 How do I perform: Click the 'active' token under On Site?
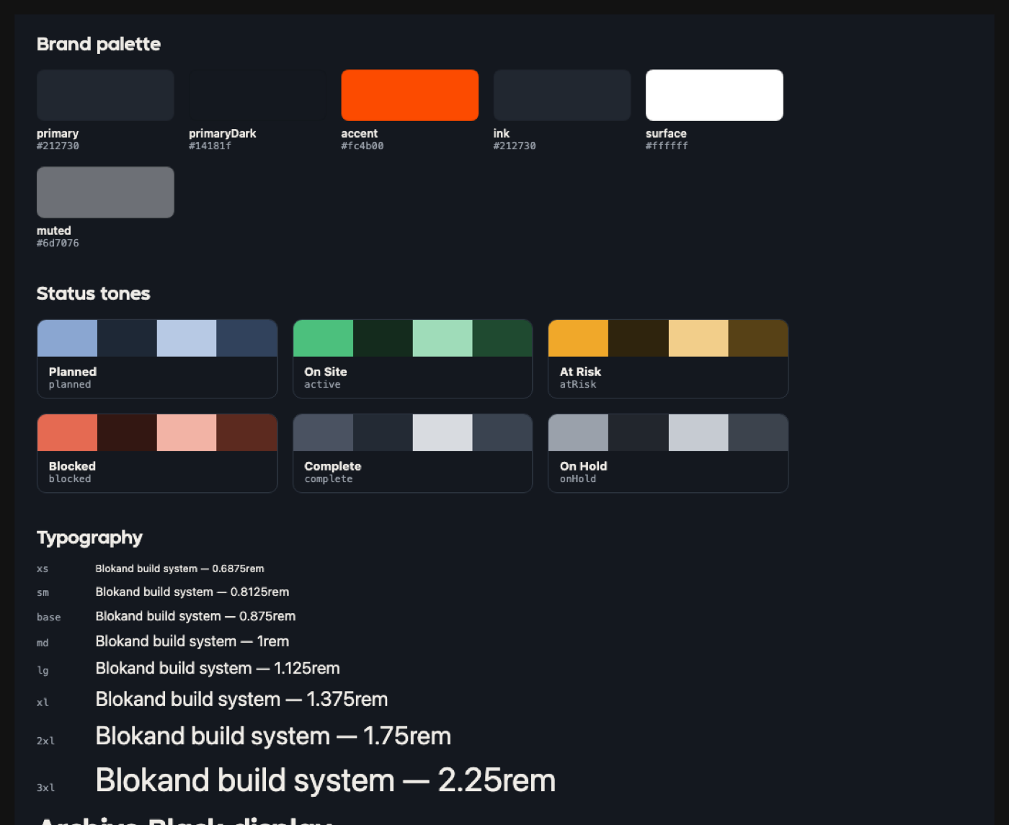point(322,384)
